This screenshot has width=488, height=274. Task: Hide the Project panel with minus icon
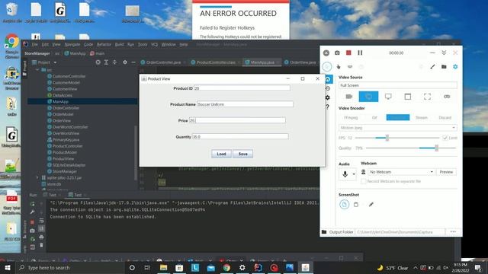(x=133, y=62)
